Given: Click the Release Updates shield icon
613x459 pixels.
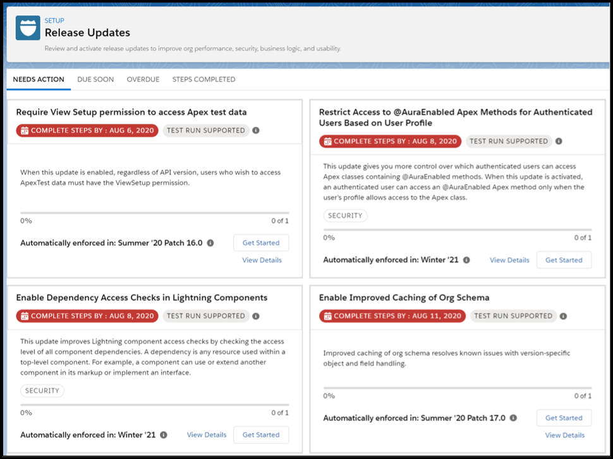Looking at the screenshot, I should click(28, 28).
